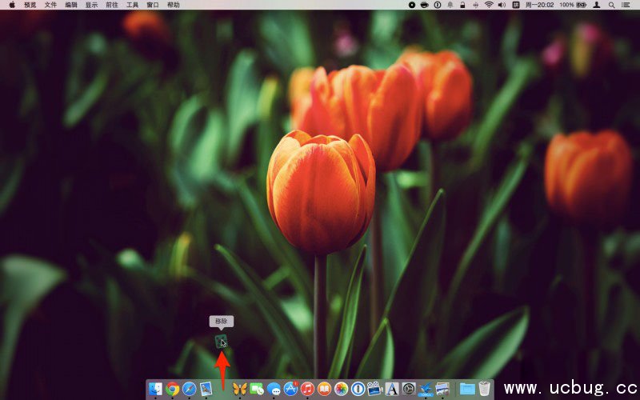Open the 窗口 menu

(153, 5)
